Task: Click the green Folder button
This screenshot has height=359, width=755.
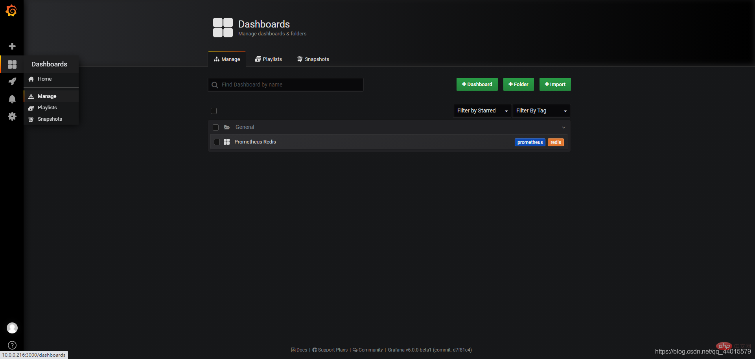Action: pos(519,85)
